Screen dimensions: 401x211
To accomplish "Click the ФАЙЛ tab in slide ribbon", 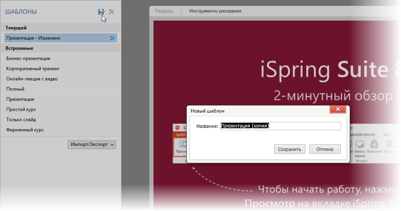I will (181, 135).
